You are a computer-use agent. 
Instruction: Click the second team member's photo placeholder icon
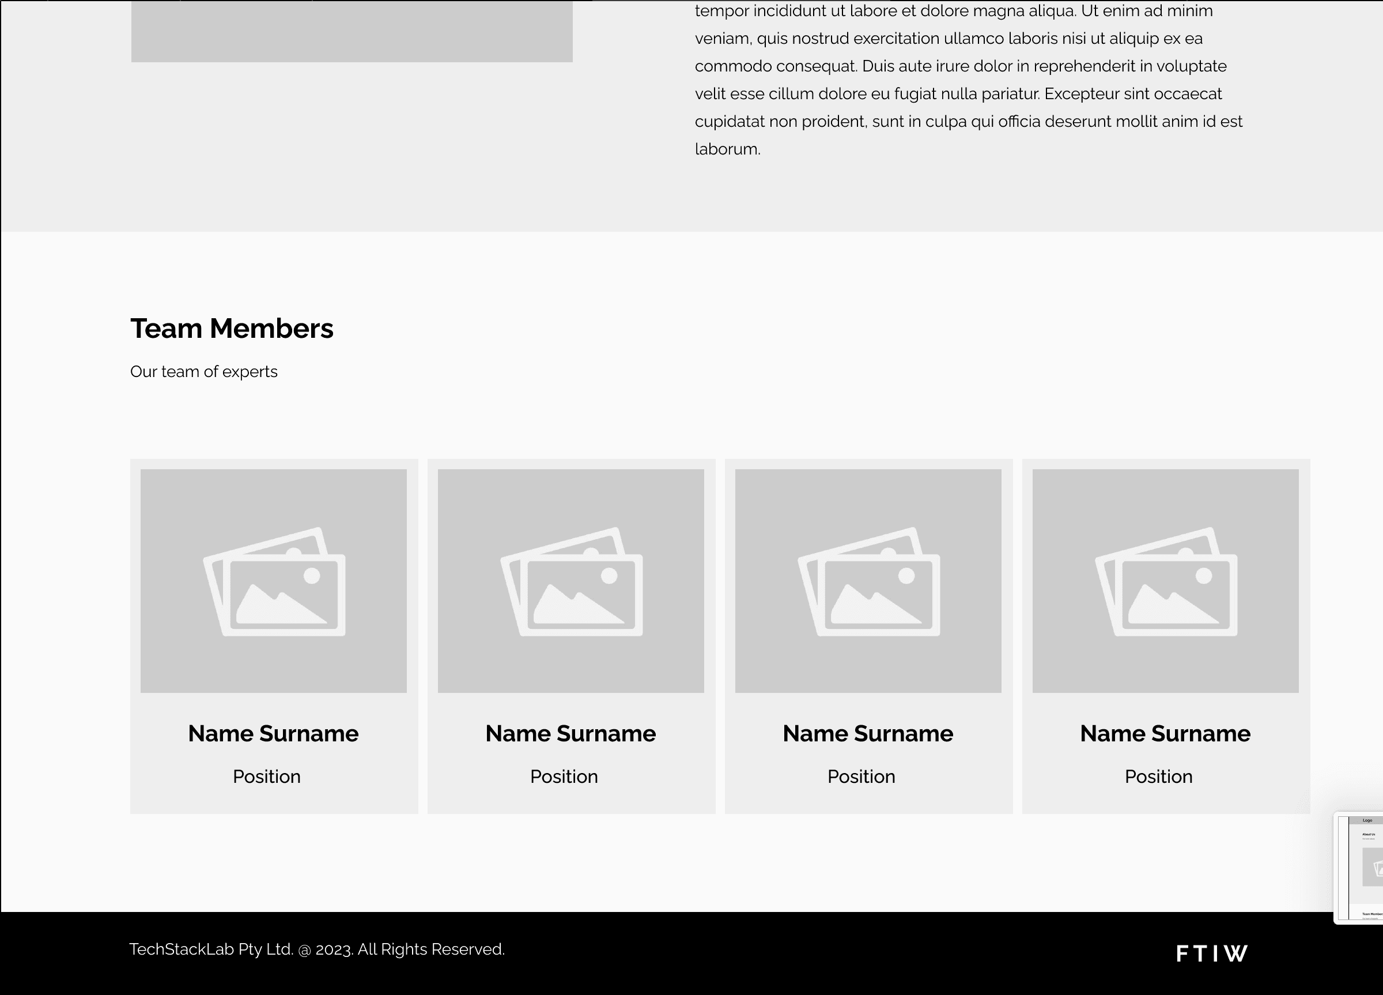click(572, 582)
